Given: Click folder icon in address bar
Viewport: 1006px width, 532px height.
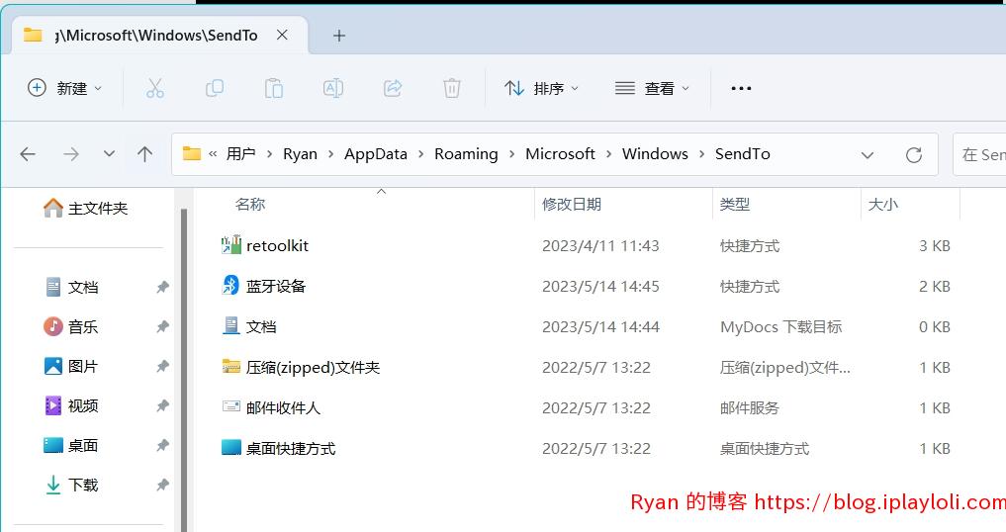Looking at the screenshot, I should 191,153.
